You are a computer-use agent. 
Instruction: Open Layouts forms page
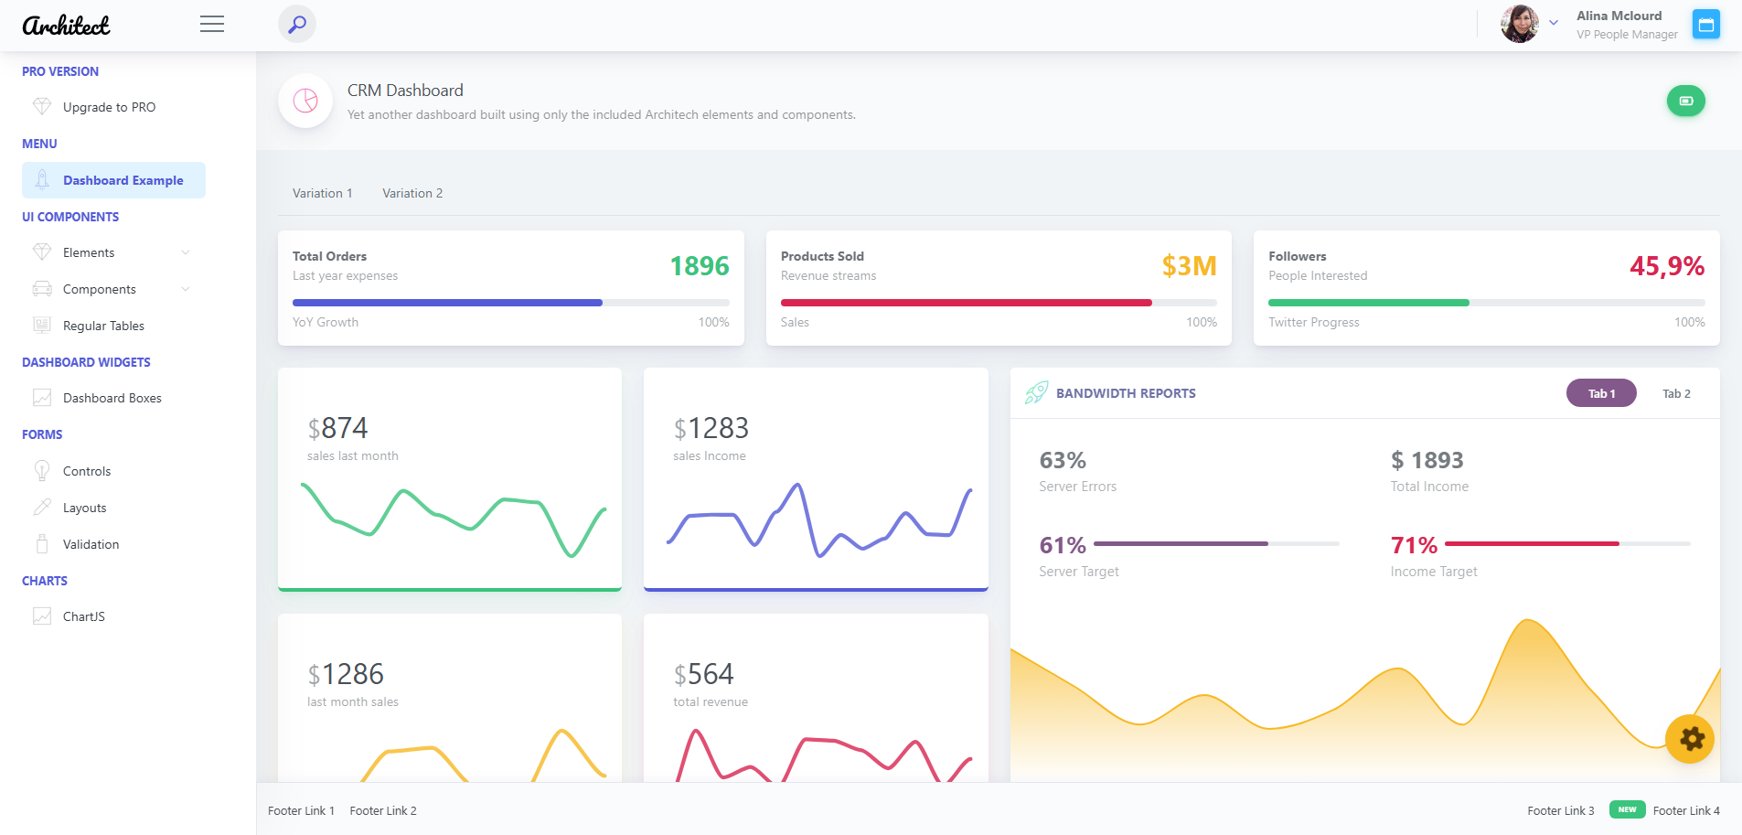[x=85, y=508]
